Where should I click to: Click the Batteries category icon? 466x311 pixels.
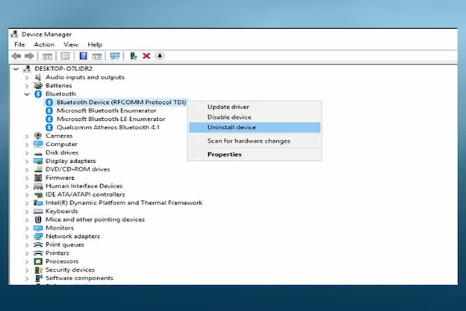38,86
